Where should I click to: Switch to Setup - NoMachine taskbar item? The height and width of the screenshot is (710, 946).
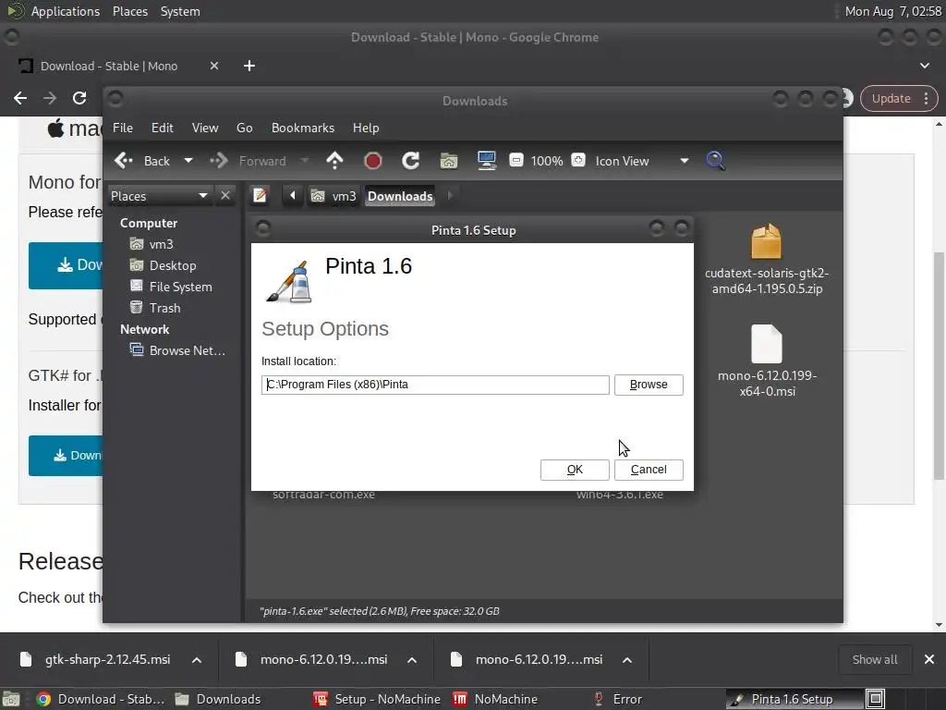click(378, 699)
